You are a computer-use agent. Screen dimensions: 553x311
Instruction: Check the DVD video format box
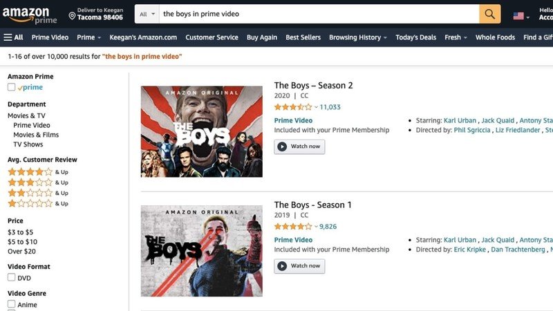click(x=12, y=278)
